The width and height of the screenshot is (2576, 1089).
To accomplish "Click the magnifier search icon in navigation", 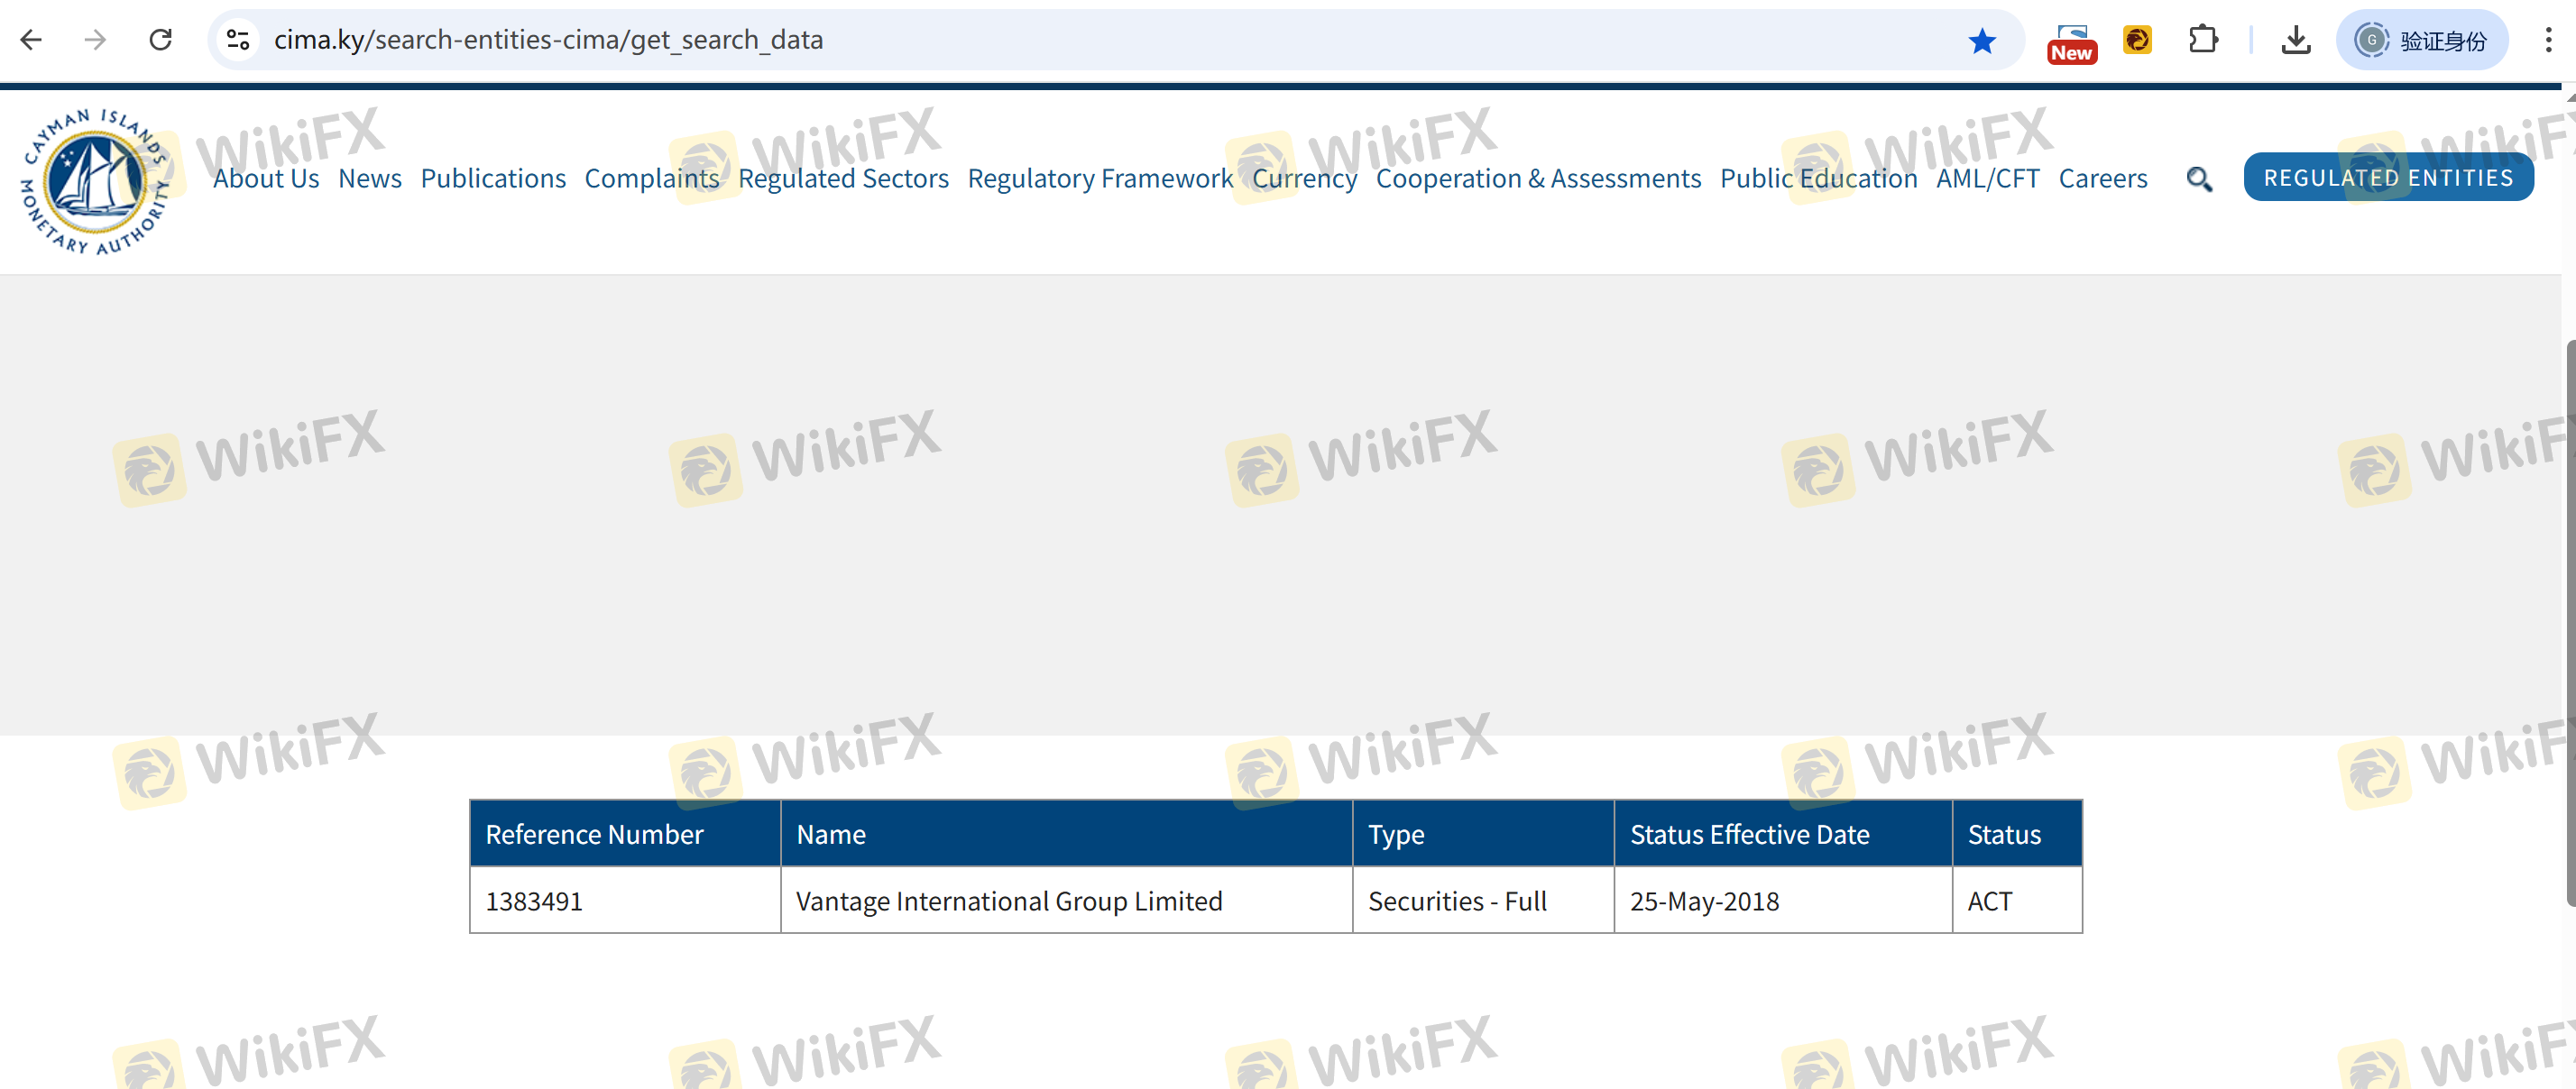I will pyautogui.click(x=2198, y=178).
